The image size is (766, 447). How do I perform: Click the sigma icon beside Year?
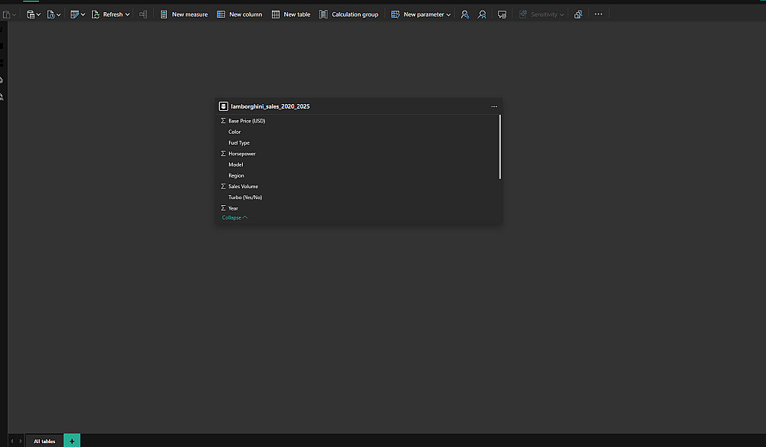tap(223, 208)
